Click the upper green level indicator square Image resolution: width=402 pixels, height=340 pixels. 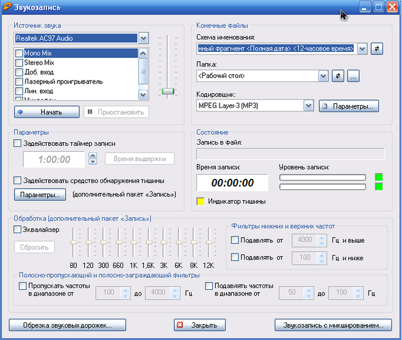click(379, 177)
